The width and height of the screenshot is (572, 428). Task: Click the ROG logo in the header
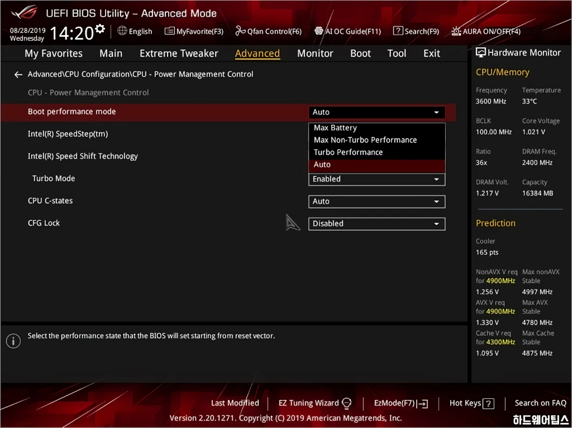25,13
